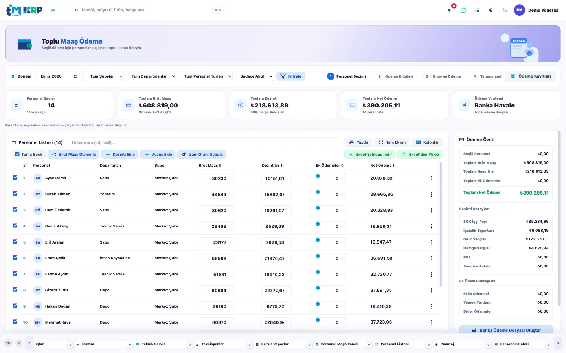
Task: Show extra payment info for Cem Özdemir
Action: (x=318, y=208)
